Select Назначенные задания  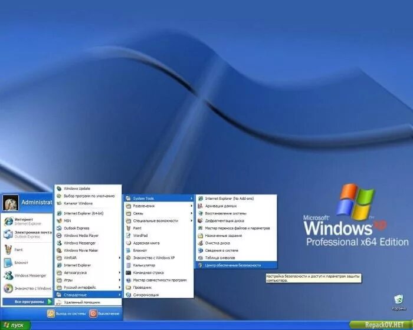tap(236, 236)
